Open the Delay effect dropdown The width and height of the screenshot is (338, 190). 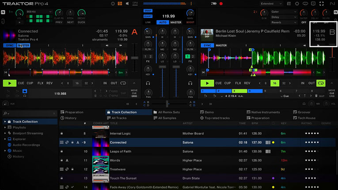click(x=284, y=17)
